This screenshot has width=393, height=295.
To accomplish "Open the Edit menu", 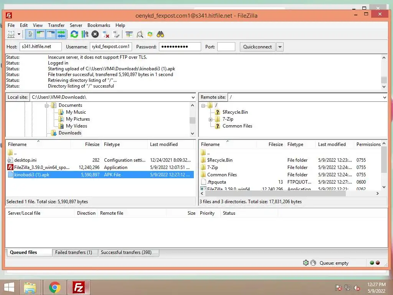I will click(24, 25).
